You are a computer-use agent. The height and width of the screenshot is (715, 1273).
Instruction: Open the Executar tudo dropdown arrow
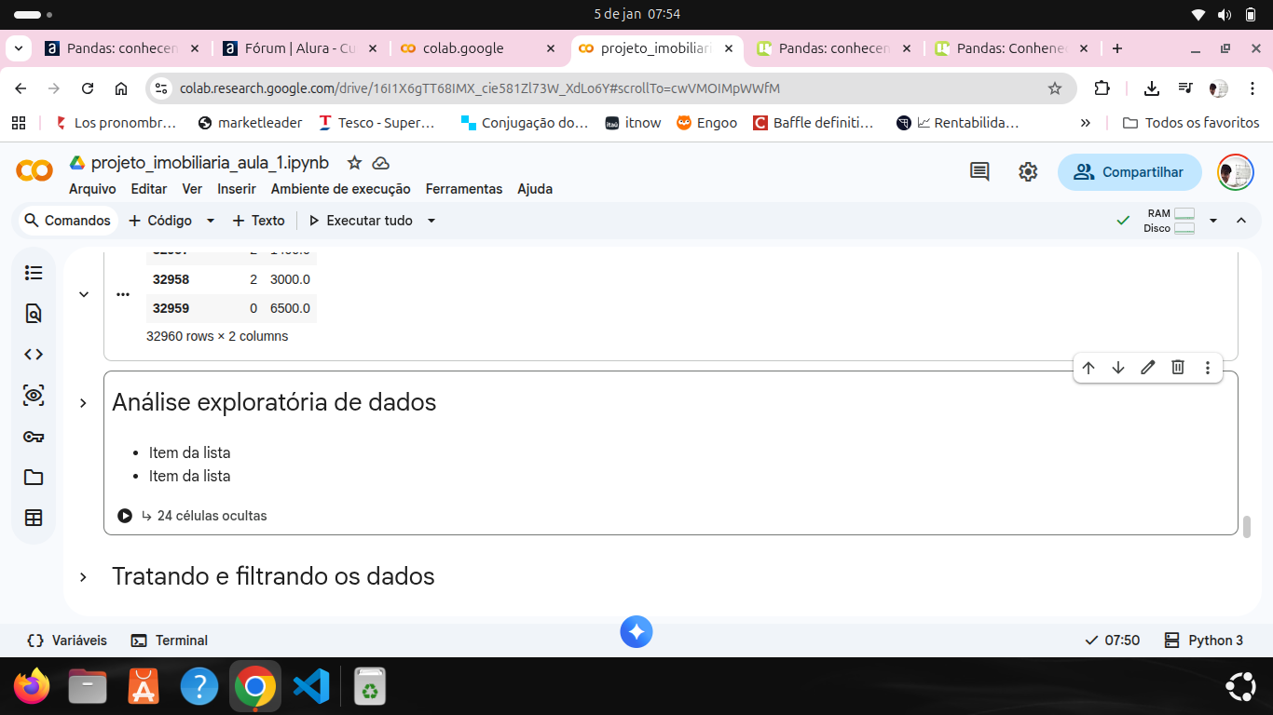point(431,221)
